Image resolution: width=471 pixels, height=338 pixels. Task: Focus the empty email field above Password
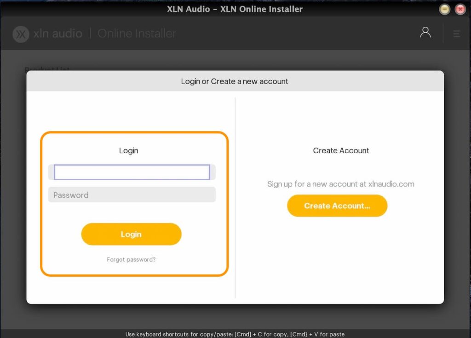(x=132, y=172)
